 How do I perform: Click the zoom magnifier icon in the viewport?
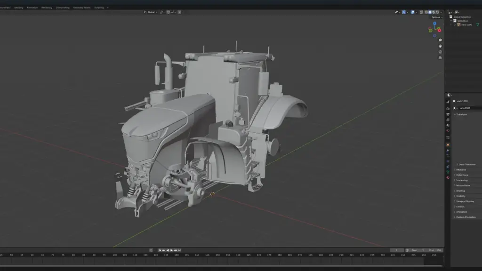tap(440, 40)
